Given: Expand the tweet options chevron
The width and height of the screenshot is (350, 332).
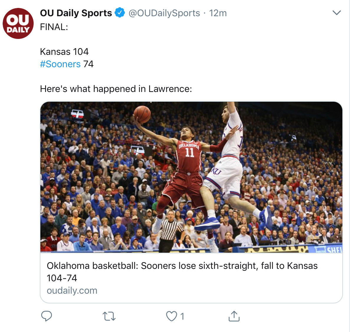Looking at the screenshot, I should [x=336, y=13].
